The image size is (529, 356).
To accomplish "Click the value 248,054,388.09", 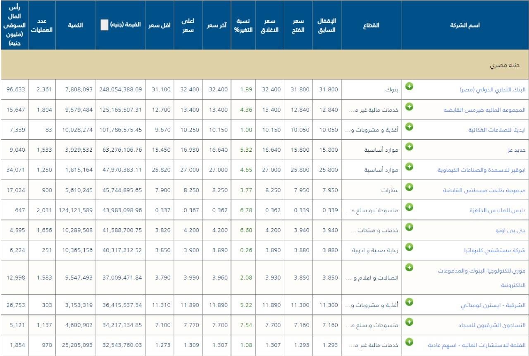I will click(121, 90).
